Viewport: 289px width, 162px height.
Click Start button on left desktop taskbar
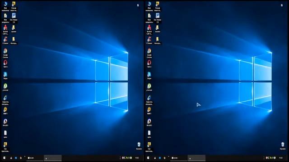pyautogui.click(x=4, y=158)
